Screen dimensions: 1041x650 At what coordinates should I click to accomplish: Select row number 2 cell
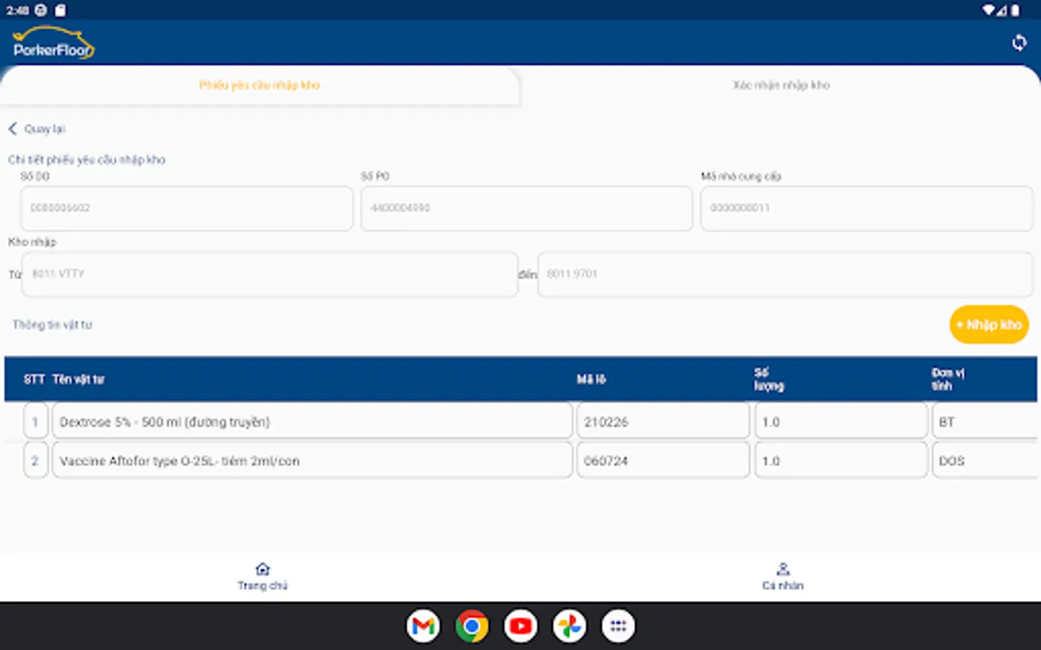[35, 461]
